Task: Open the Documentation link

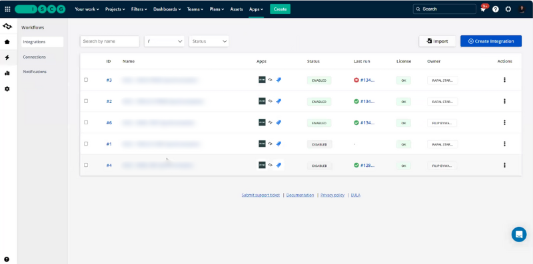Action: pyautogui.click(x=300, y=195)
